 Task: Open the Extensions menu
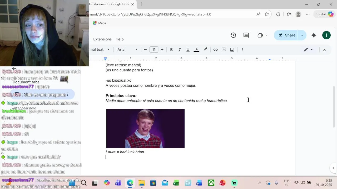102,39
